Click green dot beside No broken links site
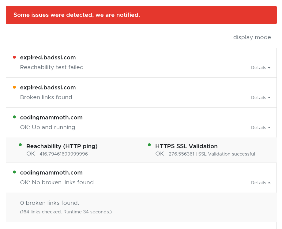Viewport: 282px width, 229px height. pos(14,172)
